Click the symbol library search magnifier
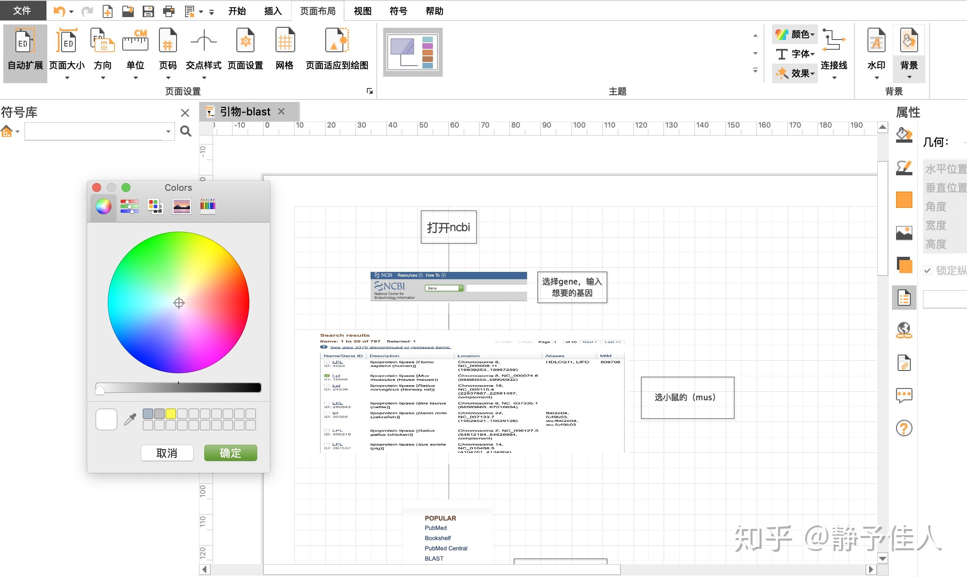Image resolution: width=967 pixels, height=578 pixels. pos(186,131)
